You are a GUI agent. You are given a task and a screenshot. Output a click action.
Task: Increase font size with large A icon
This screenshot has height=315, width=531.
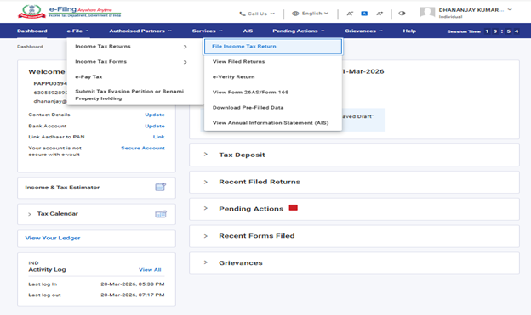point(380,14)
